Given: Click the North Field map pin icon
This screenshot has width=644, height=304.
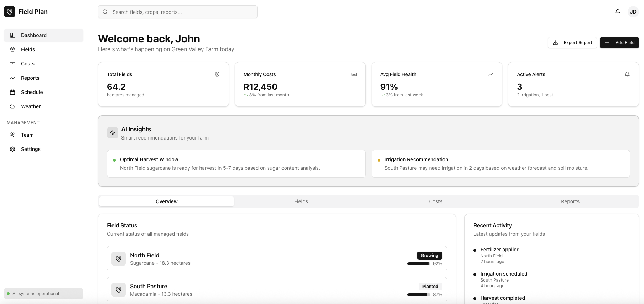Looking at the screenshot, I should pos(119,259).
